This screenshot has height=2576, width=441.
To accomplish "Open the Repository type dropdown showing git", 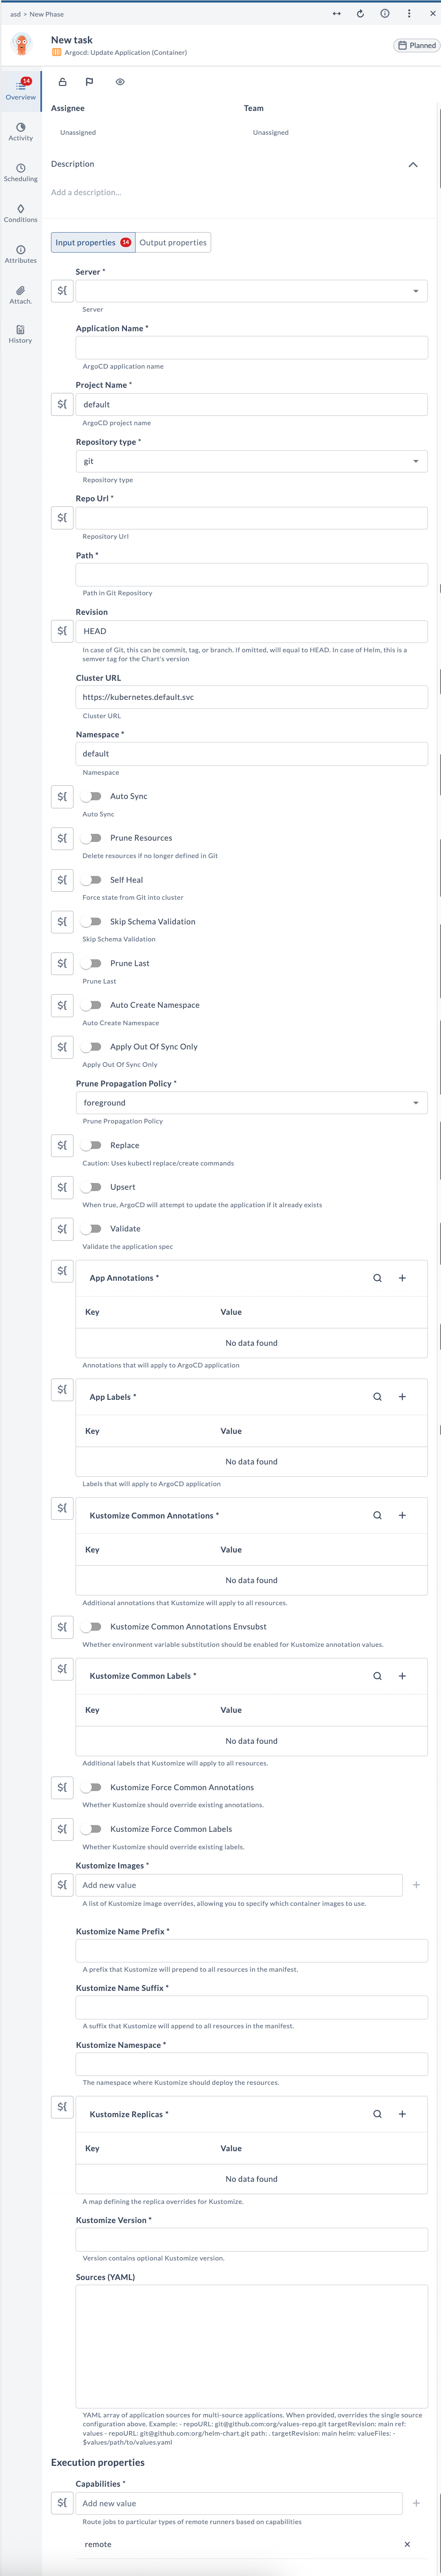I will [x=252, y=461].
